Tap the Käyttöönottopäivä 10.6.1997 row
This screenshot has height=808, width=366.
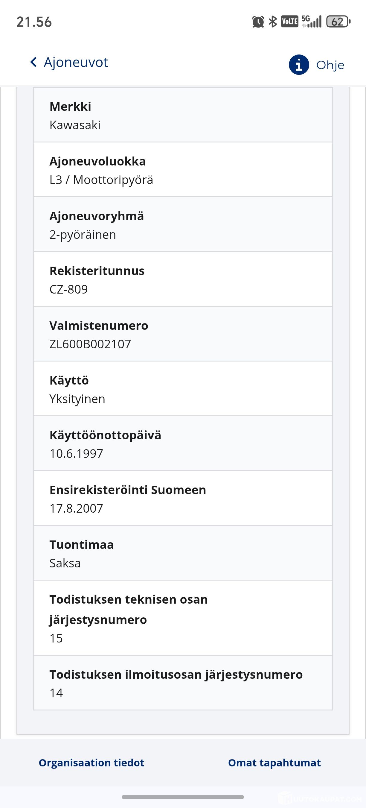183,444
